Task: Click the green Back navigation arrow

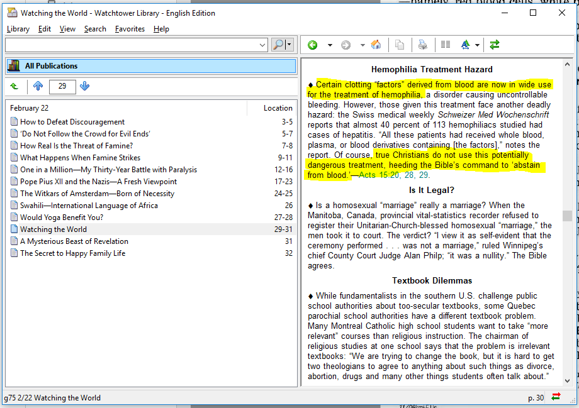Action: (x=313, y=45)
